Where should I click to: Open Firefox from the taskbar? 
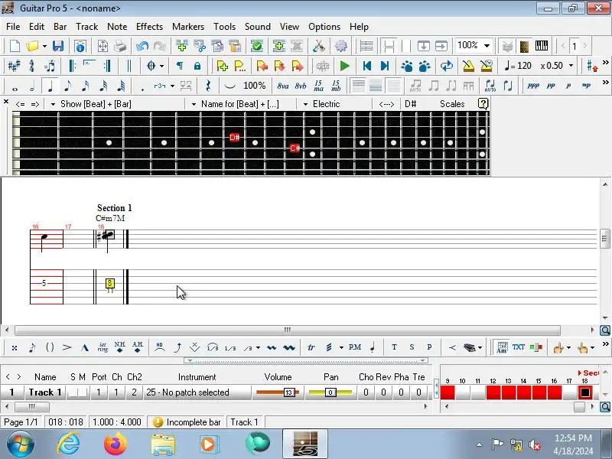tap(116, 444)
